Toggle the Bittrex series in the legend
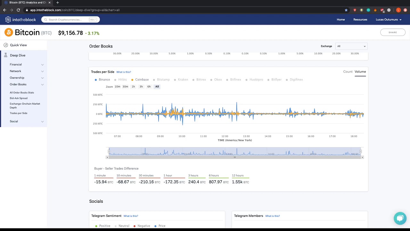The height and width of the screenshot is (231, 410). 199,80
